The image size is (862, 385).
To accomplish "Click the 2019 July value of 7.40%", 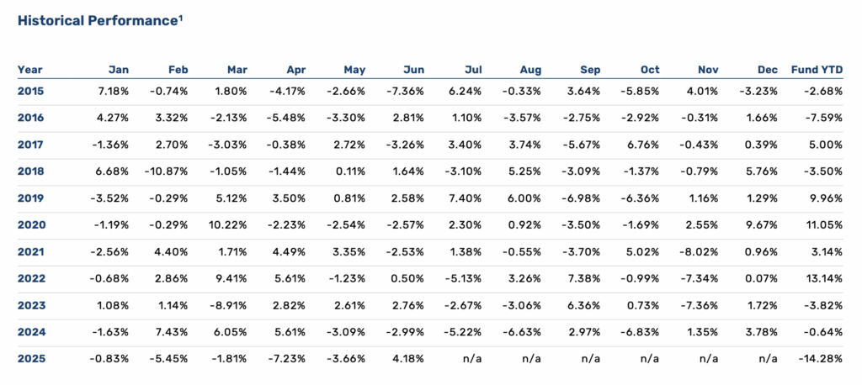I will 465,198.
